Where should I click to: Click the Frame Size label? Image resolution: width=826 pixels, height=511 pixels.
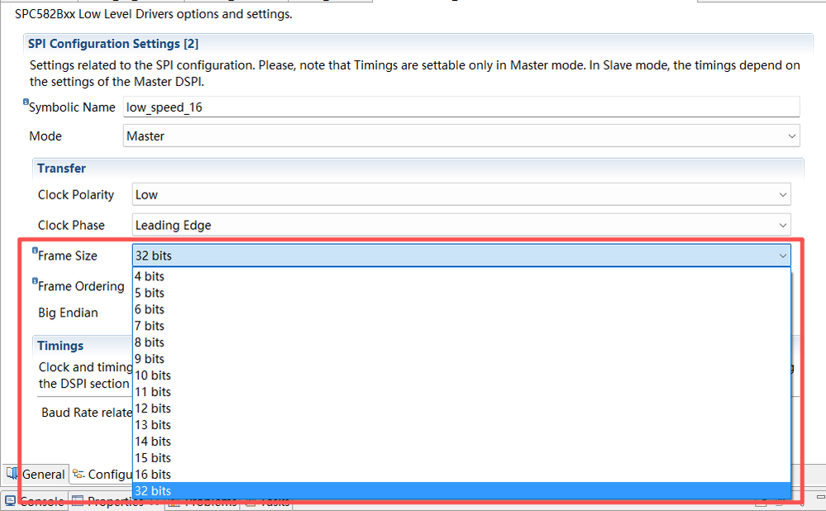point(68,255)
